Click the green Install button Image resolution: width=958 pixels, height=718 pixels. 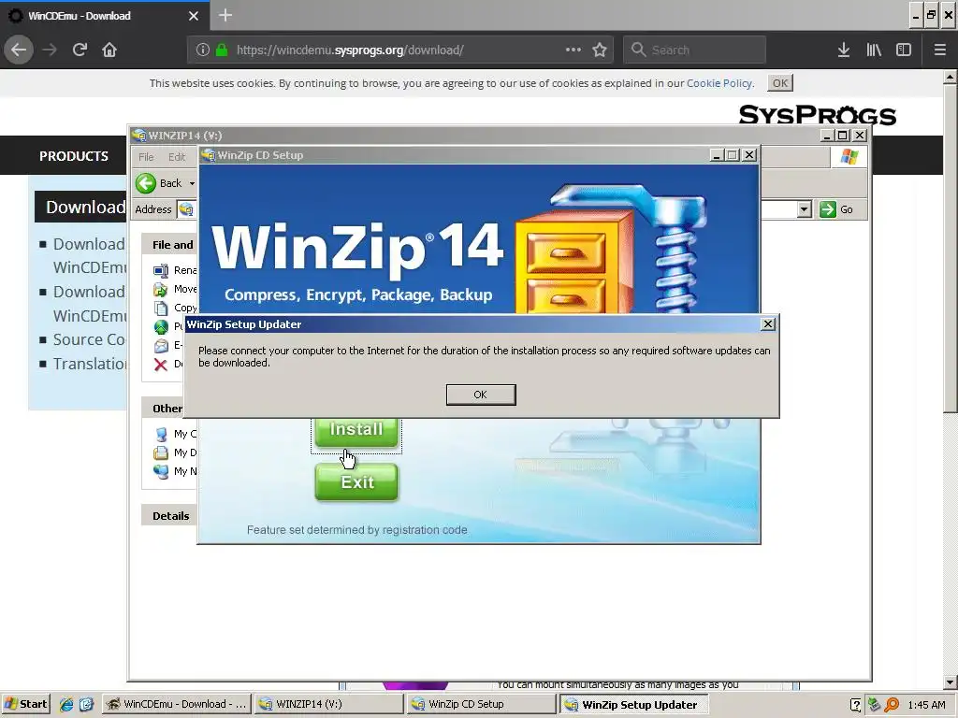pos(356,430)
